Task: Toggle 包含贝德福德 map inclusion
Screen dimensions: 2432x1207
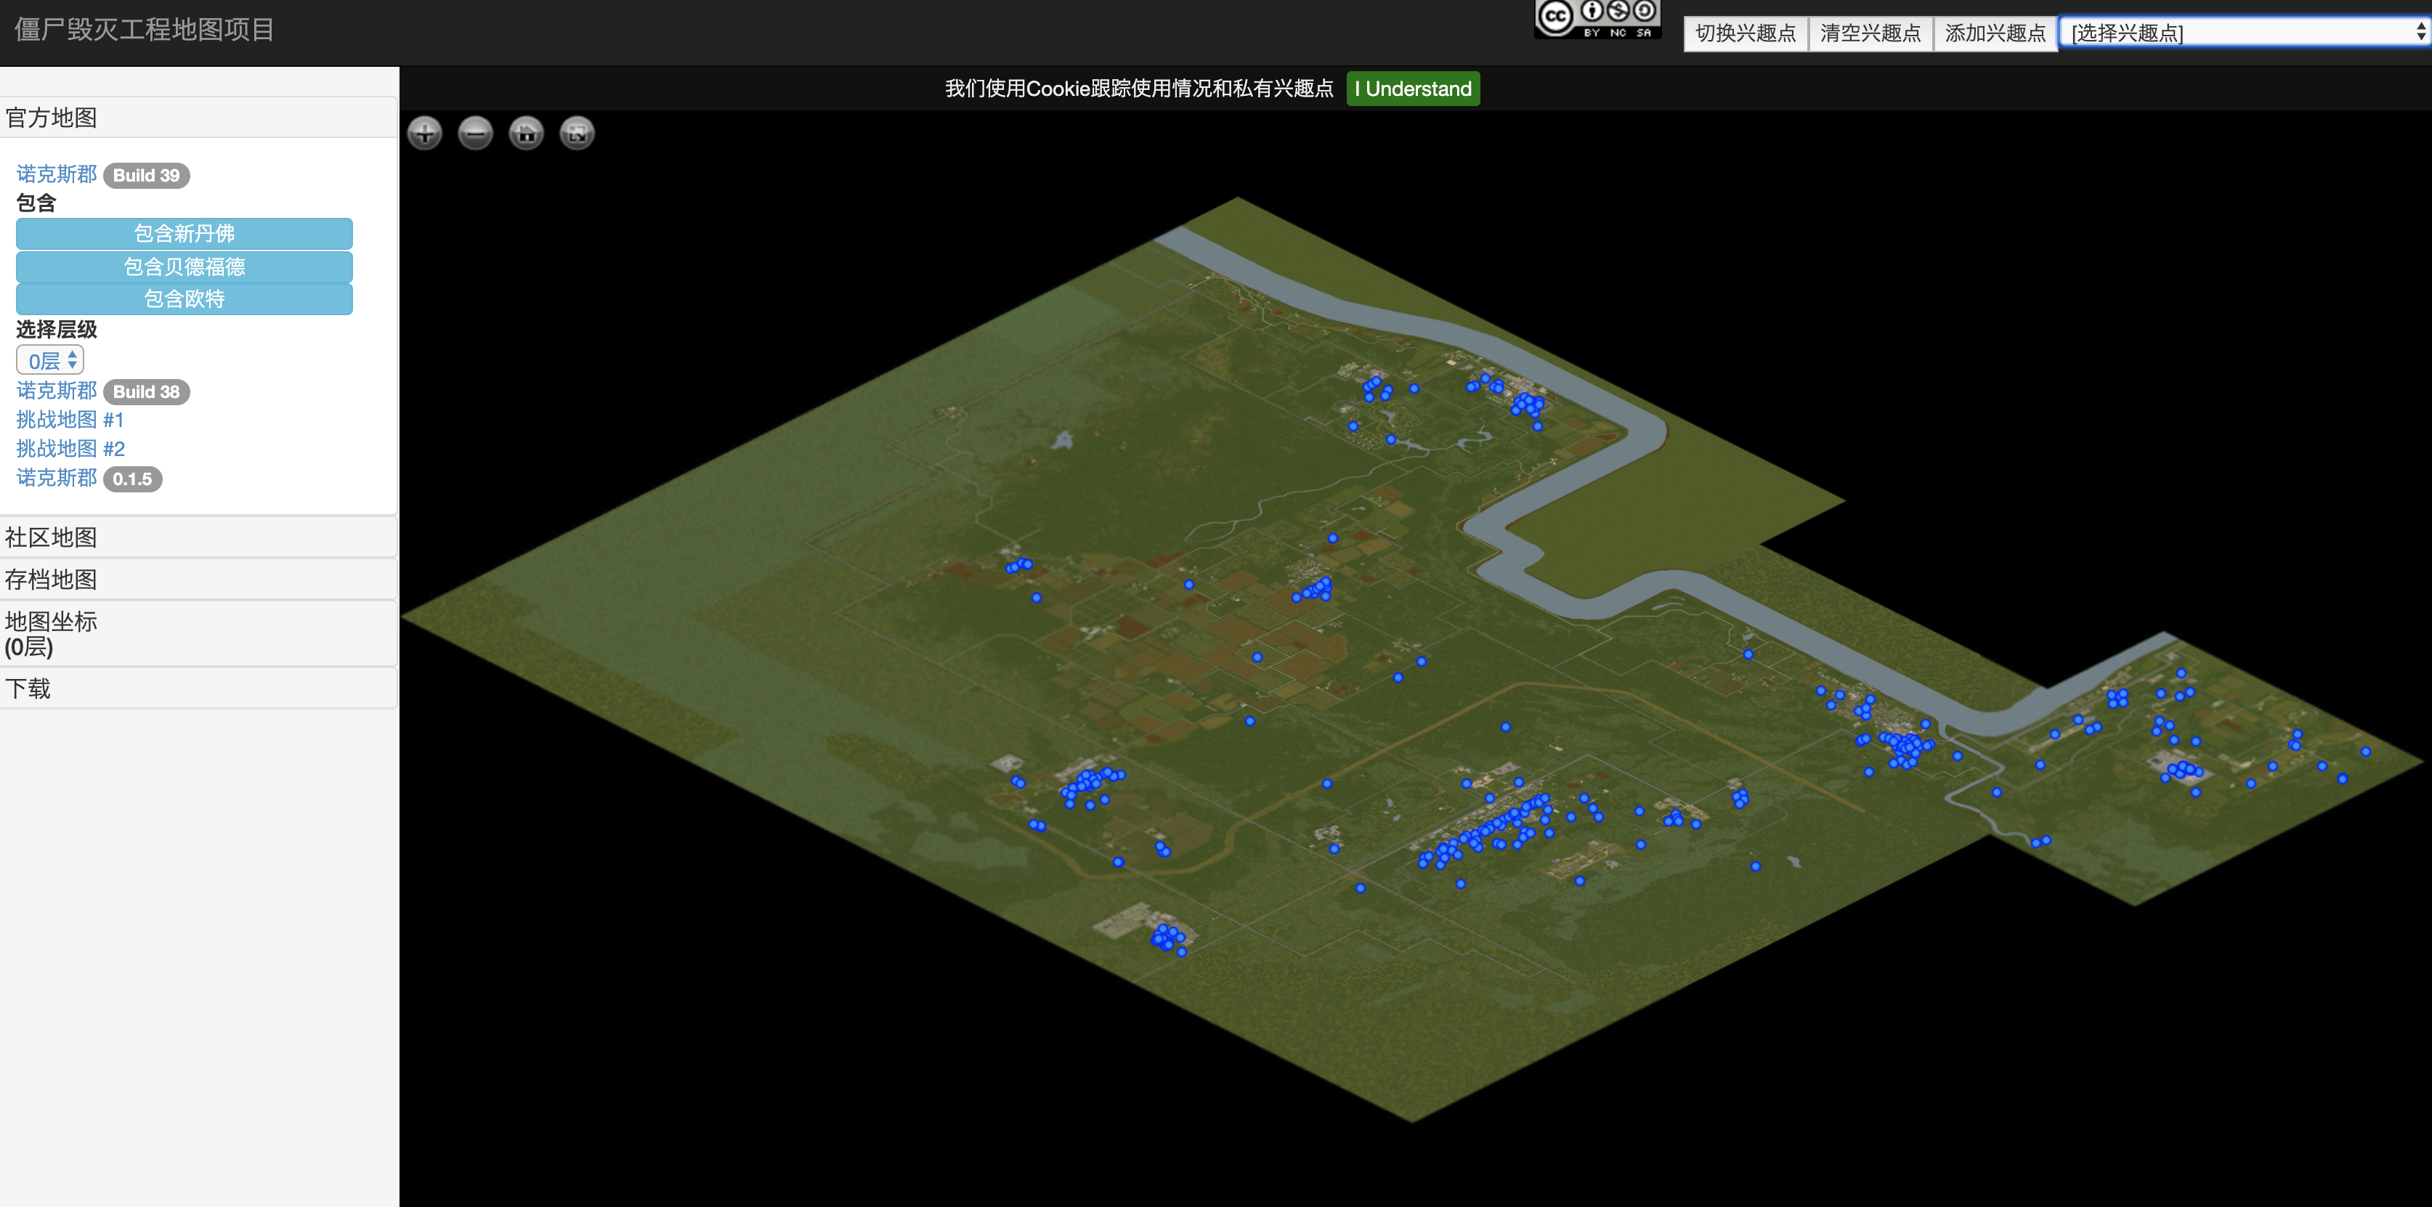Action: pos(184,266)
